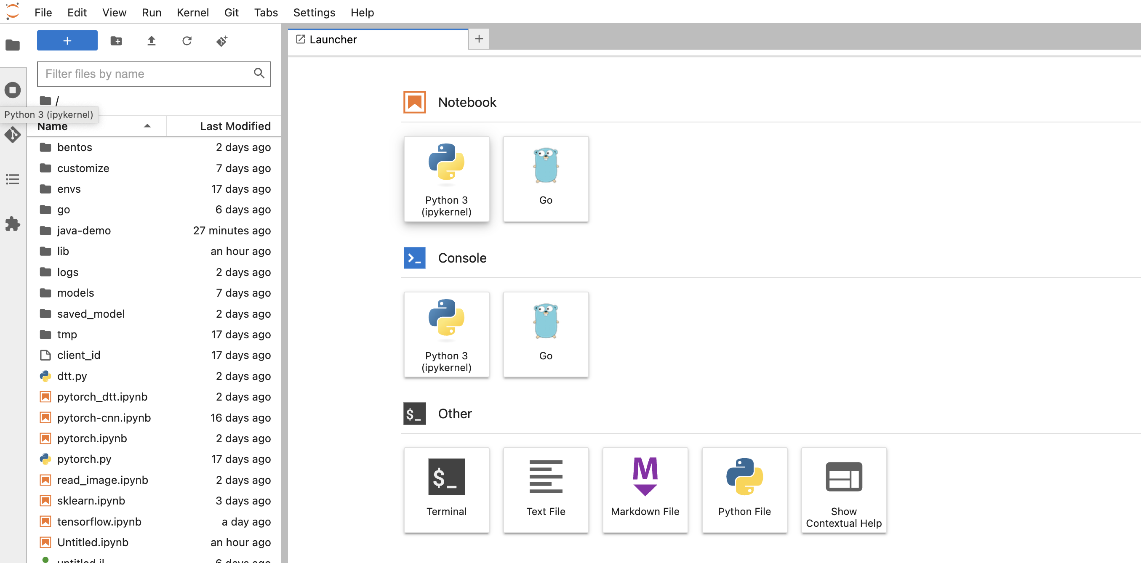Open the java-demo folder
Viewport: 1141px width, 563px height.
point(84,230)
